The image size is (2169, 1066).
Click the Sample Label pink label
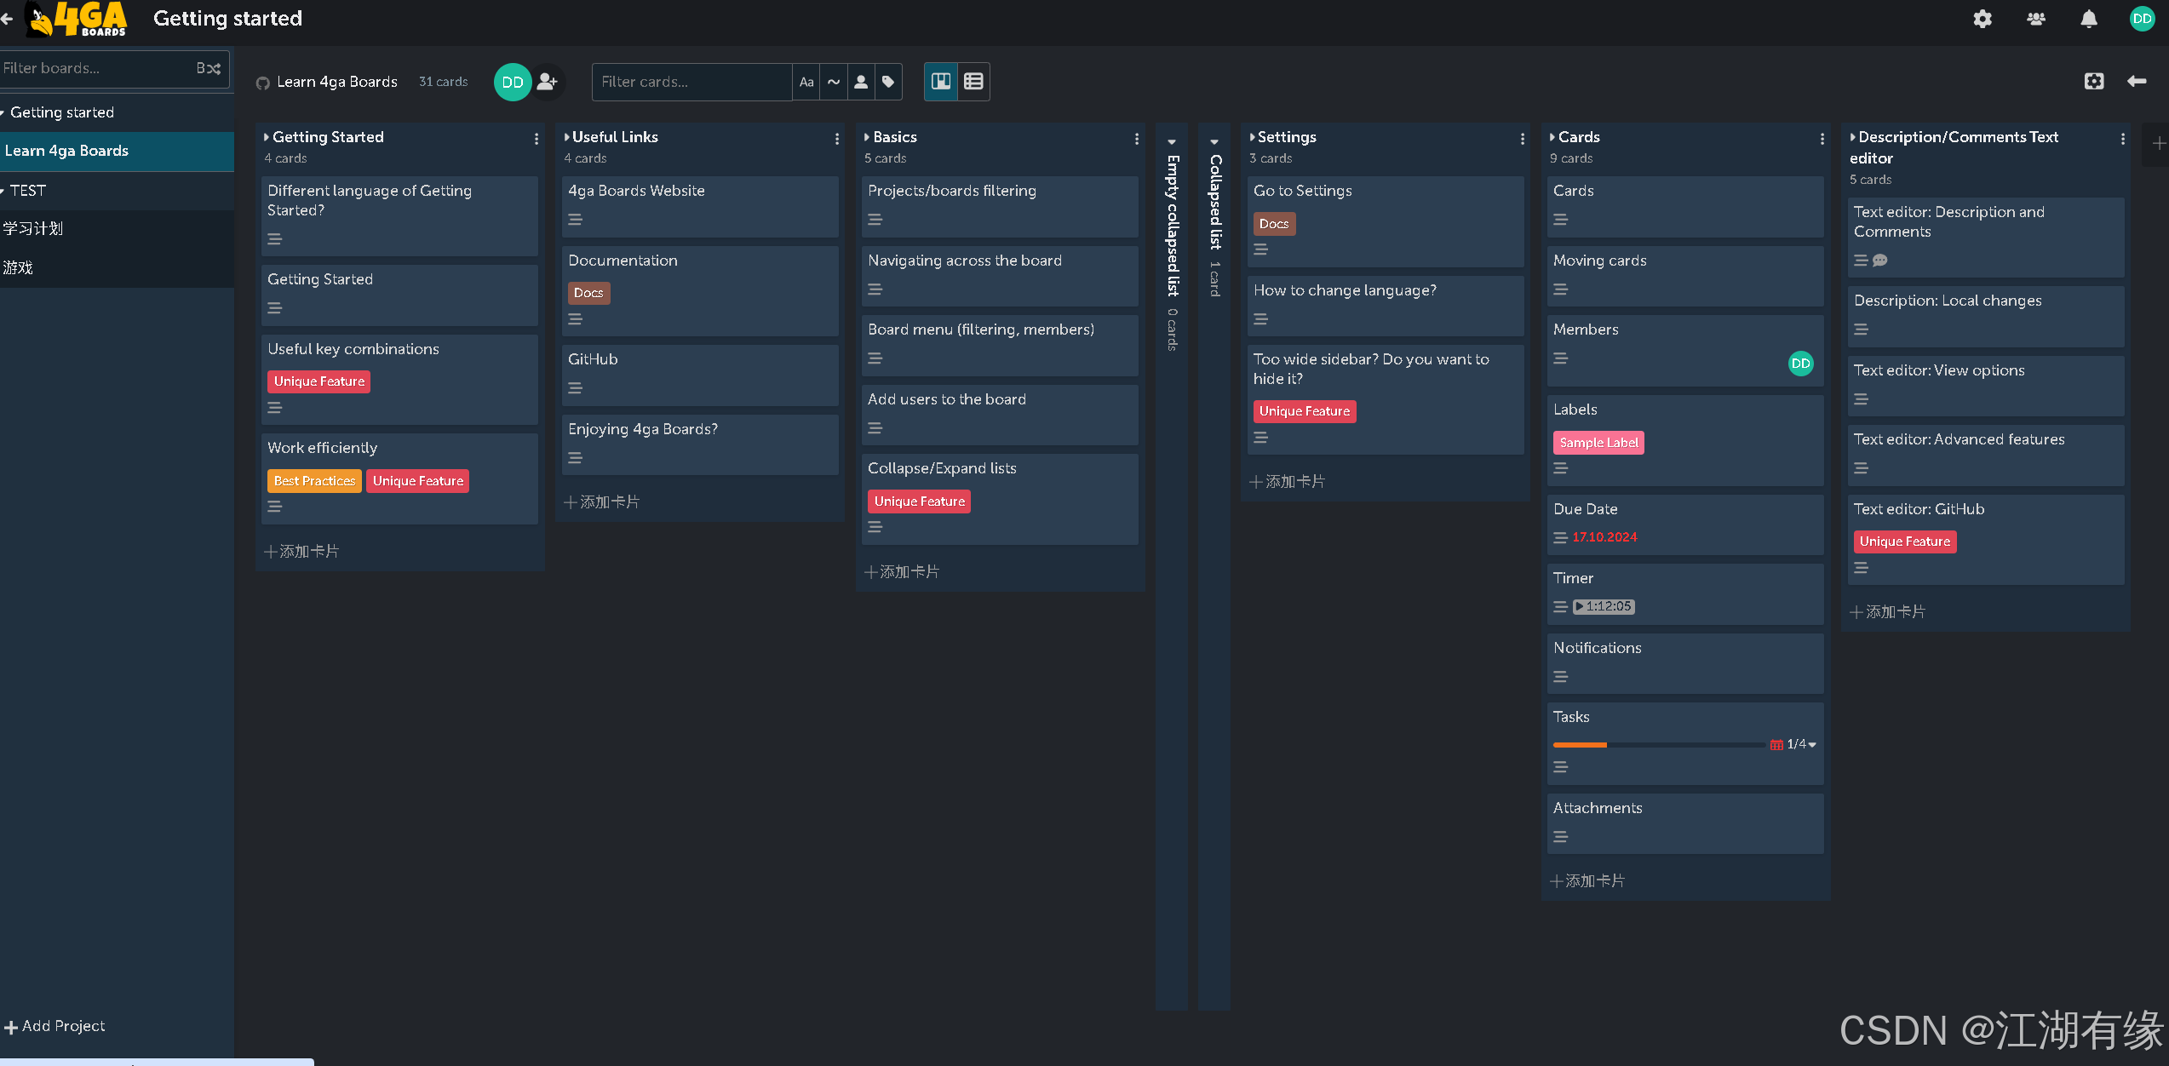(x=1598, y=443)
